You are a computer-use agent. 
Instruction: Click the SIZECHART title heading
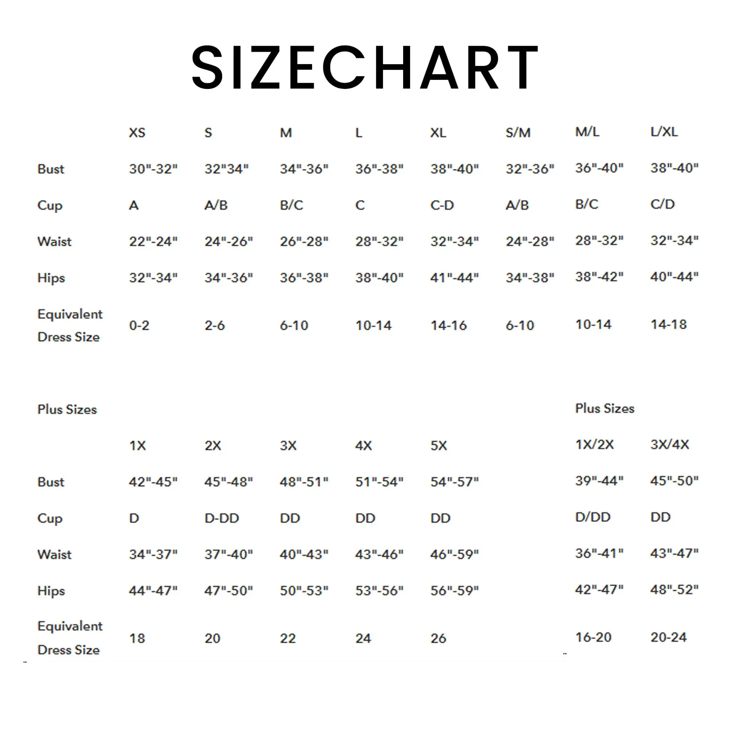[364, 67]
